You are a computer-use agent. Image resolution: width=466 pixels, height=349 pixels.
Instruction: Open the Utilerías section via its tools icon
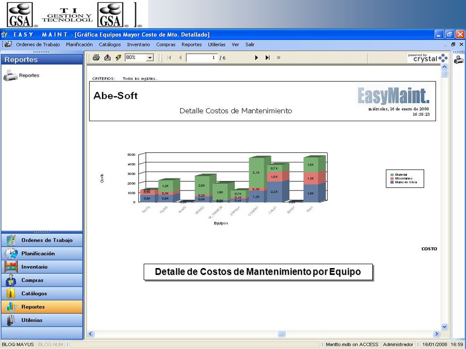click(x=11, y=320)
